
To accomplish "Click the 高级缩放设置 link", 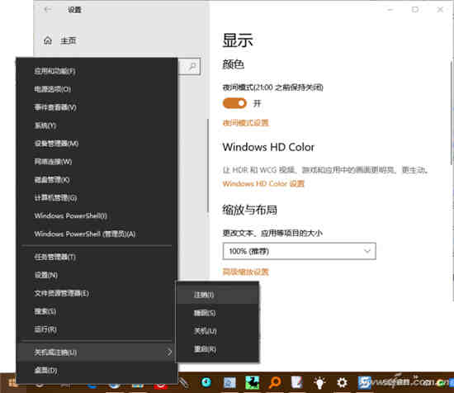I will tap(245, 272).
